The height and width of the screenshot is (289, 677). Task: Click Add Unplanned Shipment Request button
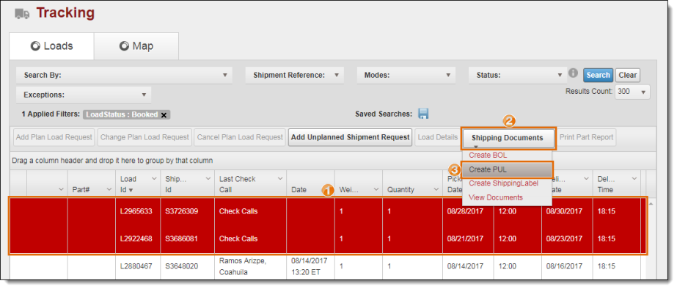[350, 137]
